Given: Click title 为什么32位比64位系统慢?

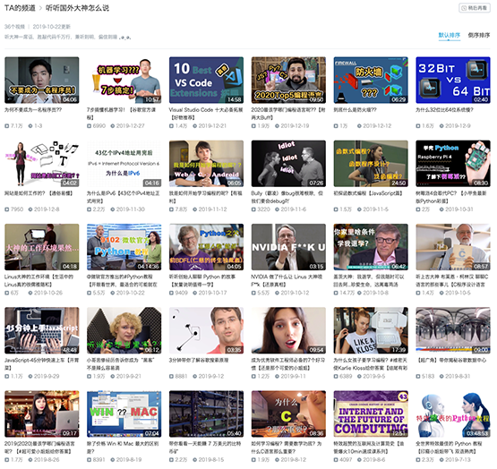Looking at the screenshot, I should [444, 110].
